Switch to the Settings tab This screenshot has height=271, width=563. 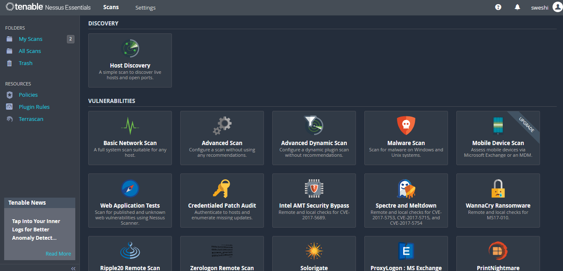pyautogui.click(x=146, y=8)
